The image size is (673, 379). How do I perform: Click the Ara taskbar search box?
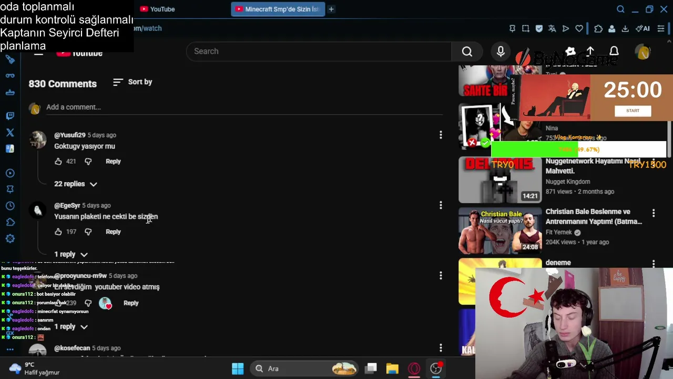point(303,368)
